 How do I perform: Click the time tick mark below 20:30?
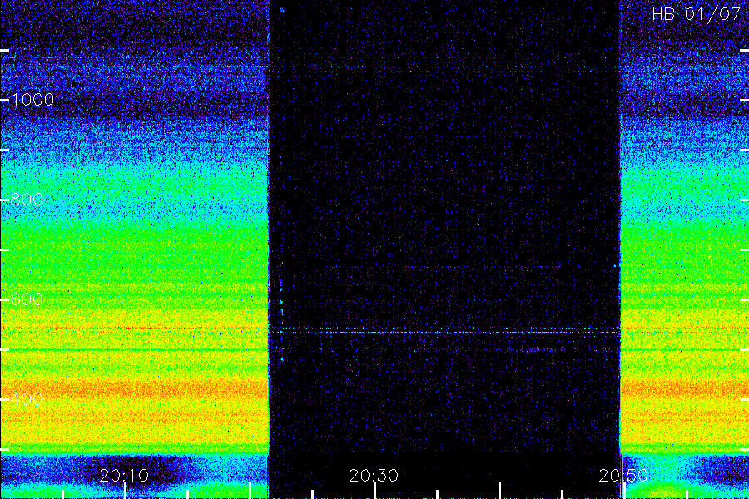tap(375, 491)
